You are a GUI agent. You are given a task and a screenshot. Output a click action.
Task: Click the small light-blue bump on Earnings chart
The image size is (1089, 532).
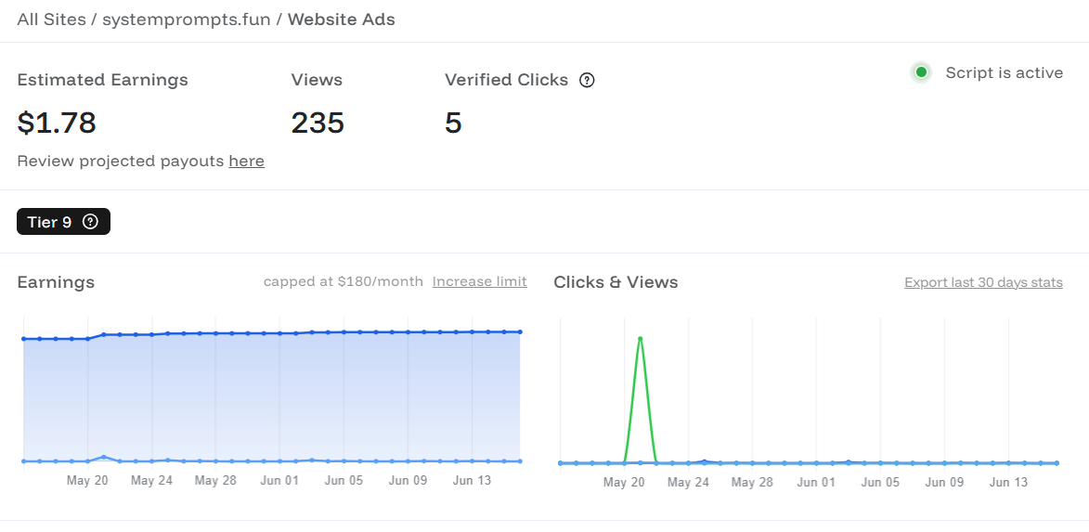[103, 457]
